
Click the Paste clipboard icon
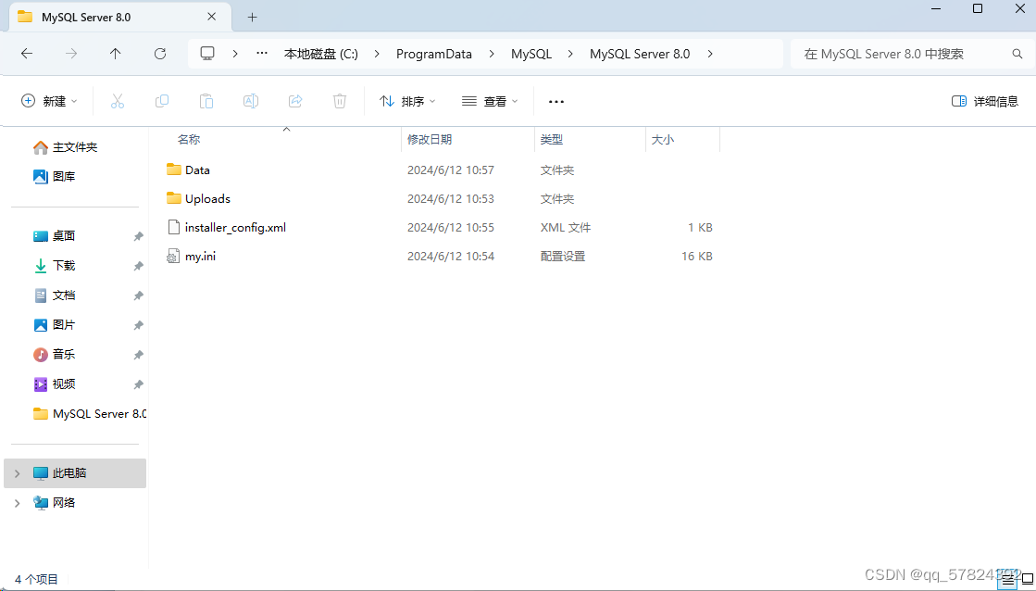click(x=206, y=101)
